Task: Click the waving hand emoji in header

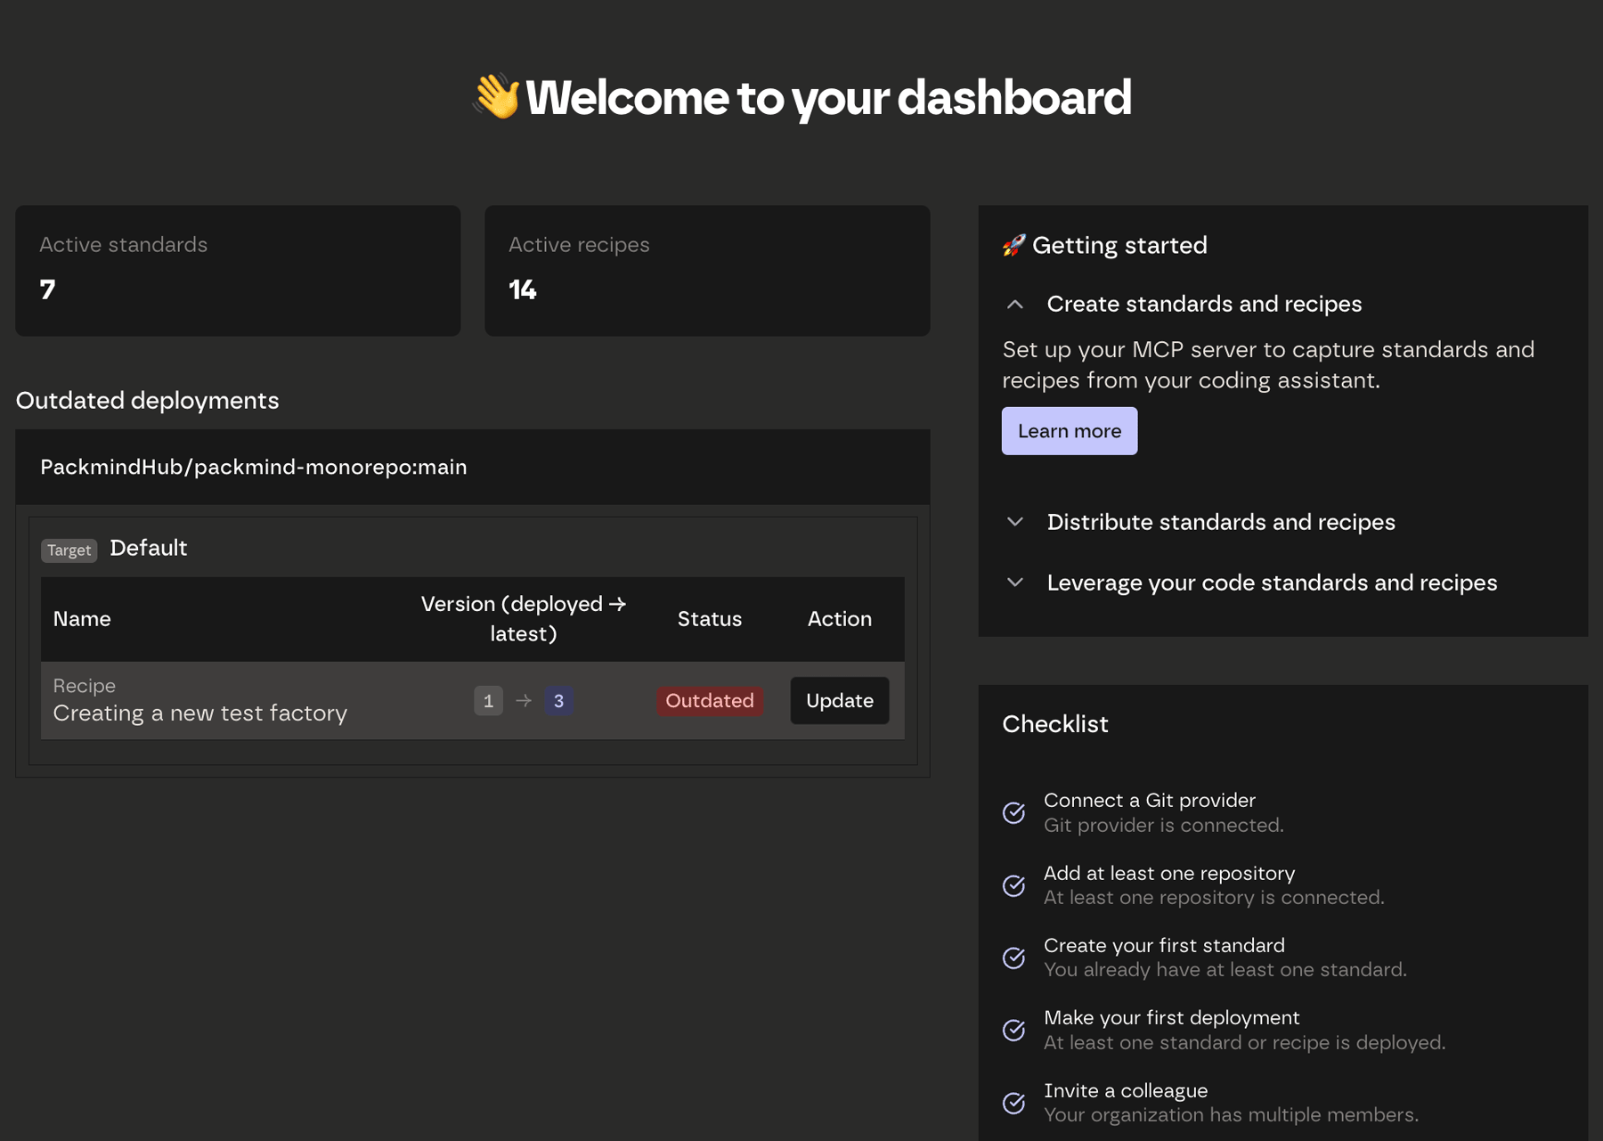Action: click(x=496, y=96)
